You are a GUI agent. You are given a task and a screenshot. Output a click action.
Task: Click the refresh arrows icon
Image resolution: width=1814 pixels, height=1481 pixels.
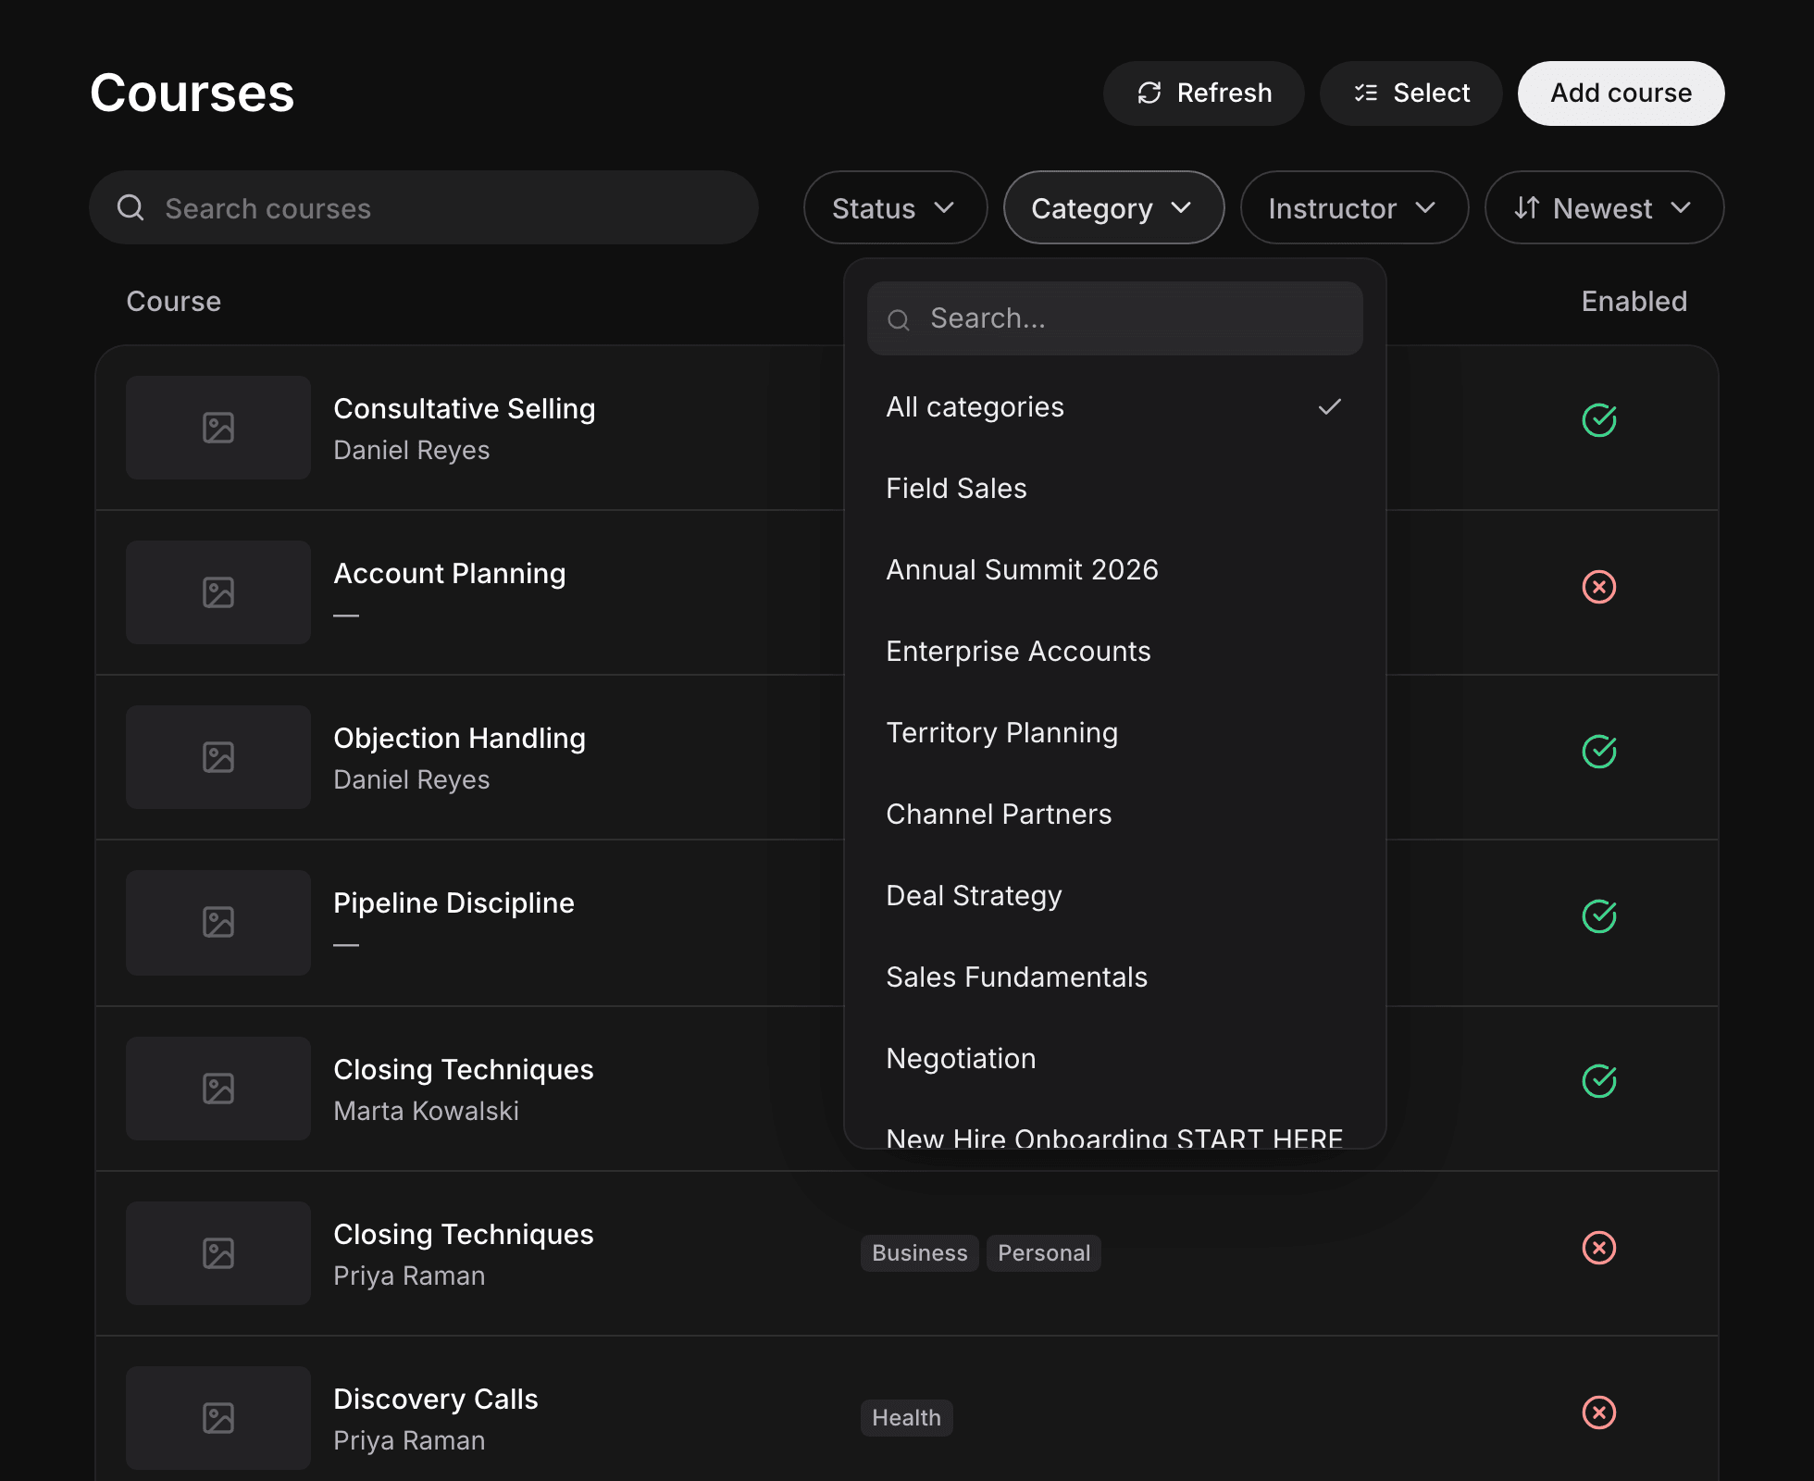point(1149,93)
